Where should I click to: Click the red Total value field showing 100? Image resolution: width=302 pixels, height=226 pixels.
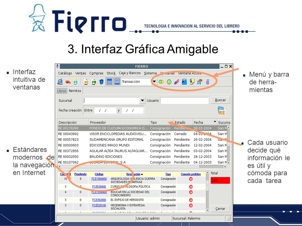click(x=220, y=180)
